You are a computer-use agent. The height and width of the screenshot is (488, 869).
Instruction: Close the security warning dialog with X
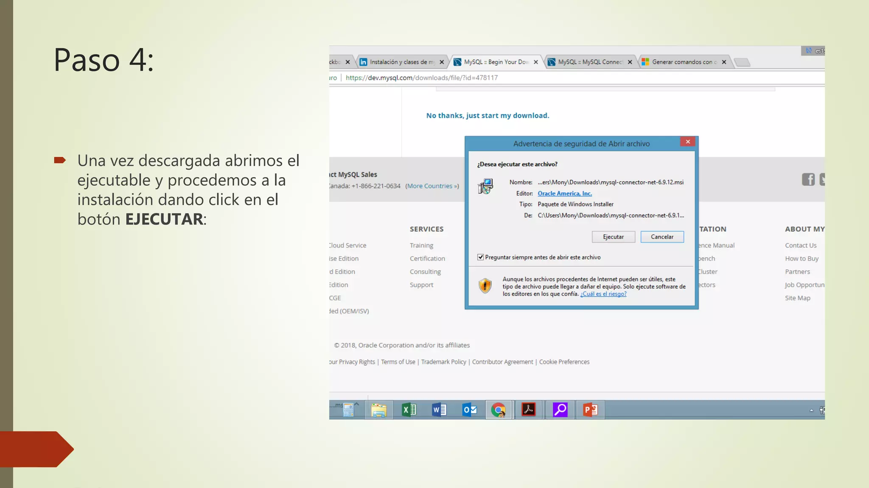(687, 141)
